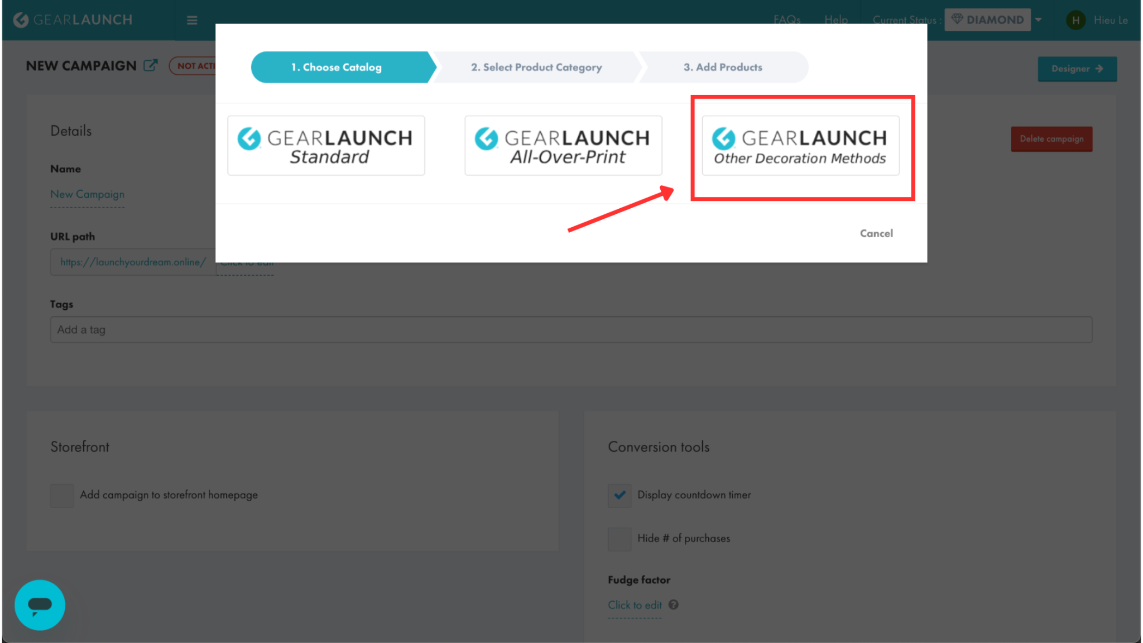Click the Hieu Le user avatar

point(1075,21)
